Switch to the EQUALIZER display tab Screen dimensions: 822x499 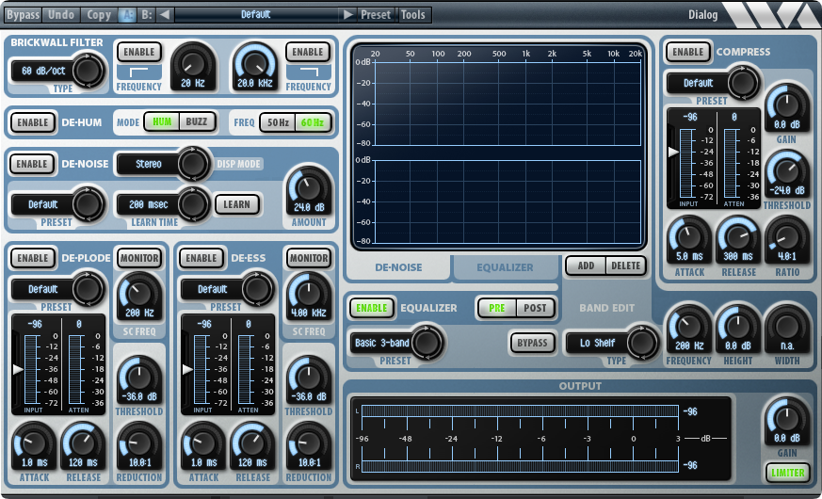[505, 267]
